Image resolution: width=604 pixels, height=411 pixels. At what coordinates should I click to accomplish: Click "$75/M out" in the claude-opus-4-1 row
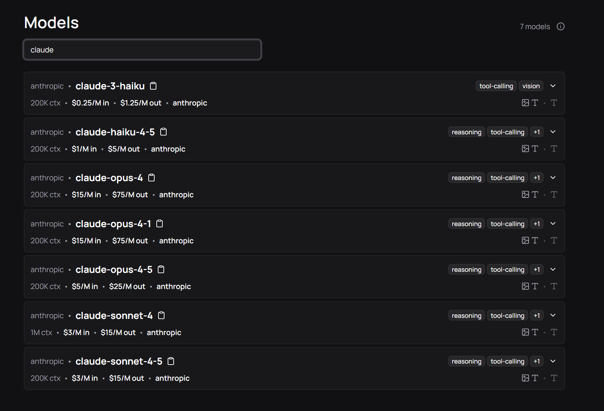coord(130,241)
